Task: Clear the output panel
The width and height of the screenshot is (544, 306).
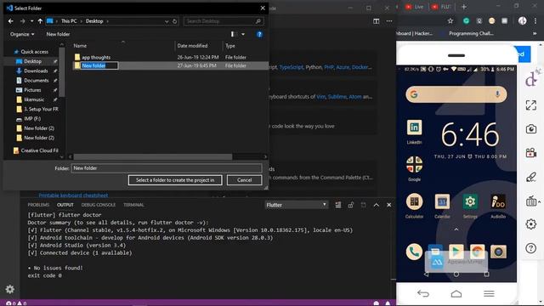Action: [338, 205]
